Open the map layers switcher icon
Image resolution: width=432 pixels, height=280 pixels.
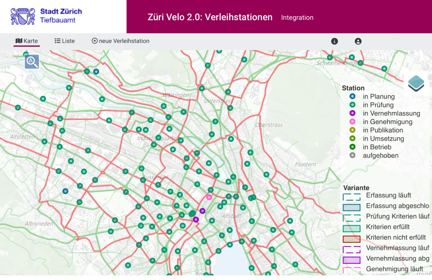(416, 83)
